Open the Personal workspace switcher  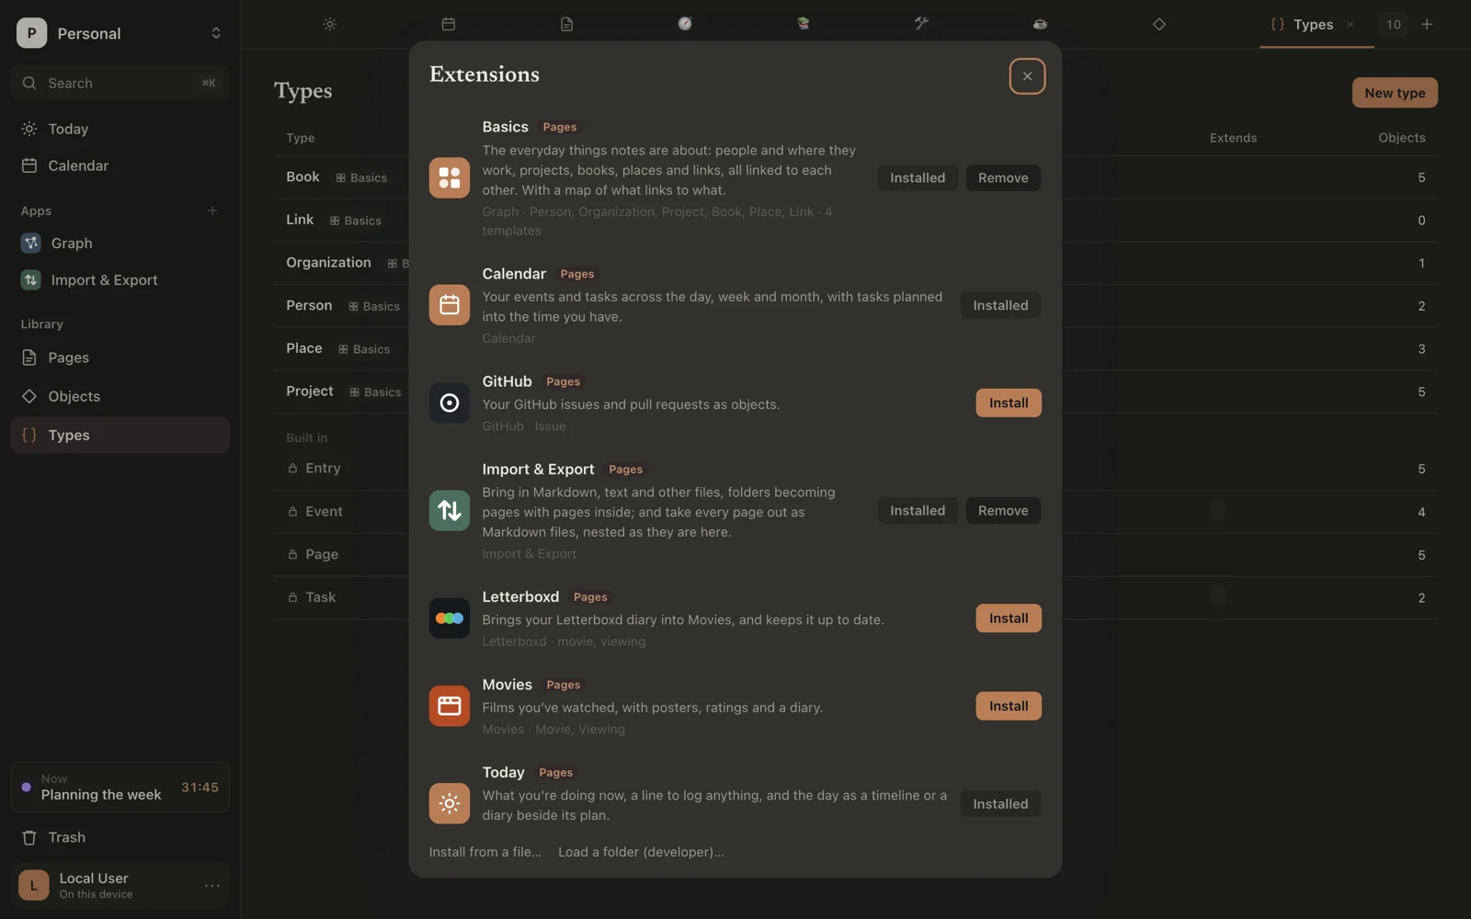pyautogui.click(x=120, y=33)
